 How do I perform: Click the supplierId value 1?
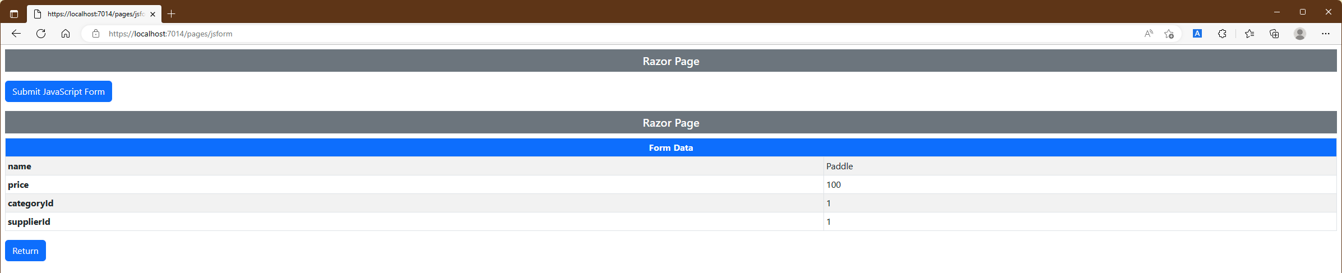pyautogui.click(x=829, y=221)
